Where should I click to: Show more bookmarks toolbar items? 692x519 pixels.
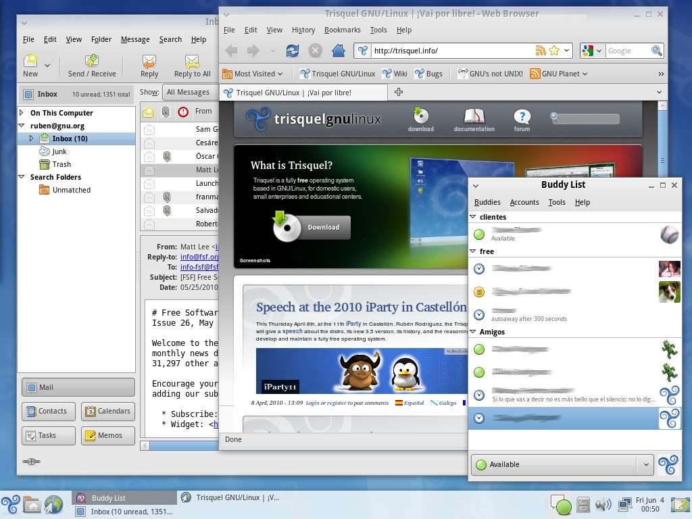click(x=661, y=74)
